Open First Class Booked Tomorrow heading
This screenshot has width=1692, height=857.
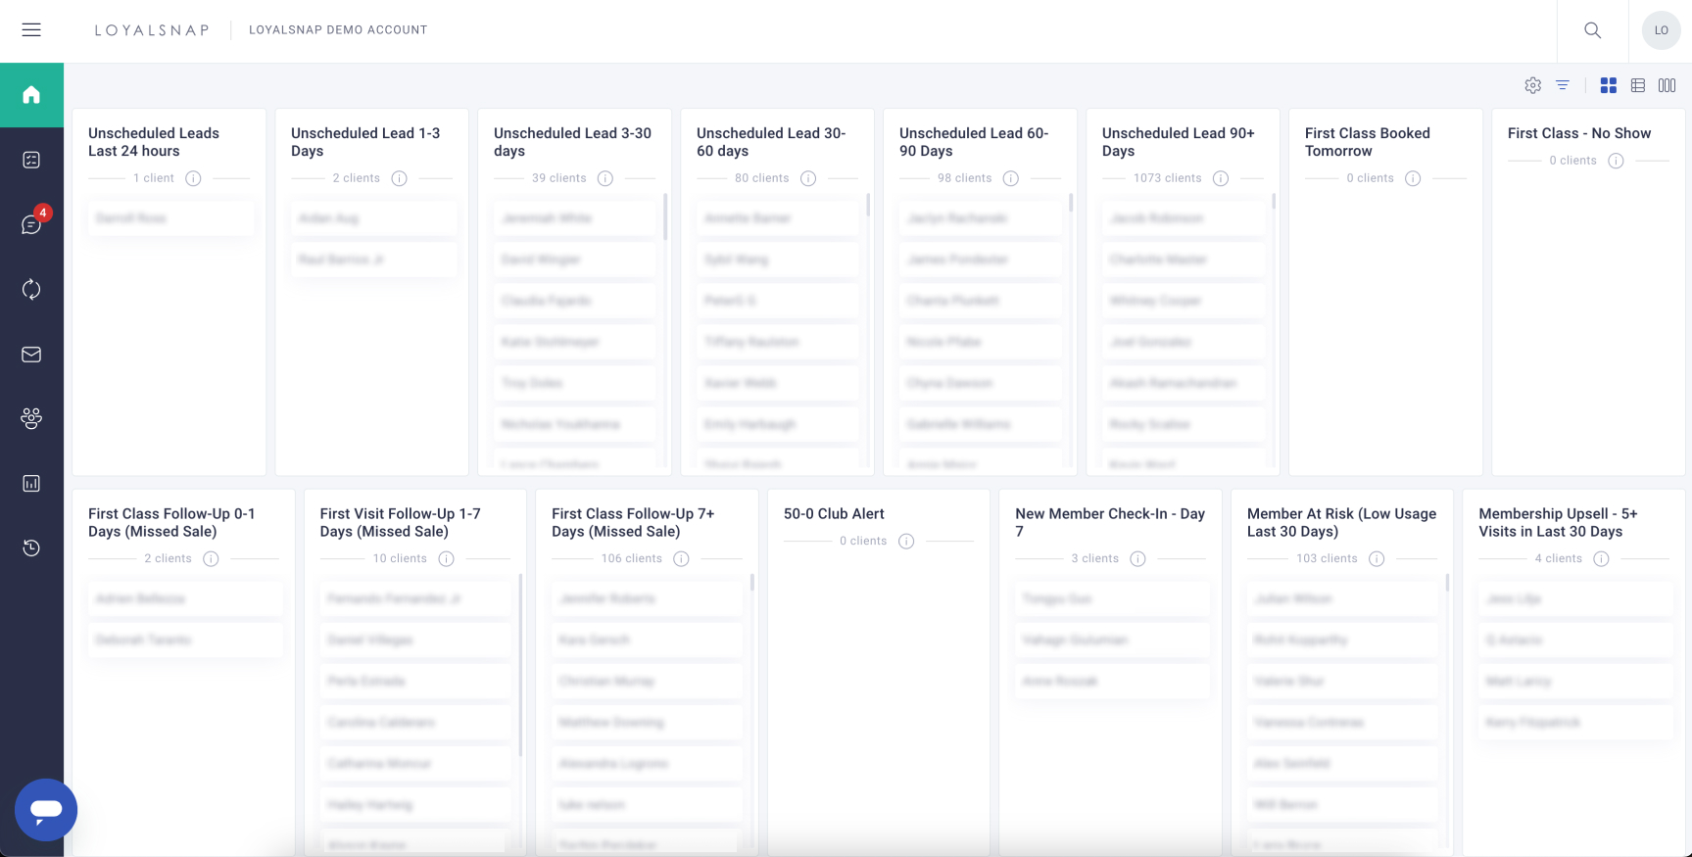pyautogui.click(x=1368, y=142)
